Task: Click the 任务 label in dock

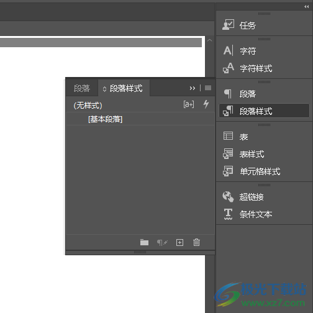Action: click(x=248, y=25)
